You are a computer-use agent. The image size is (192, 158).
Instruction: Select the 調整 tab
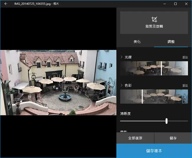tap(171, 42)
